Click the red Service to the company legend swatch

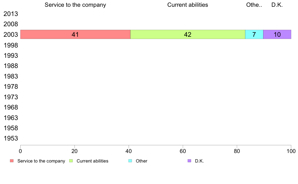tap(12, 161)
